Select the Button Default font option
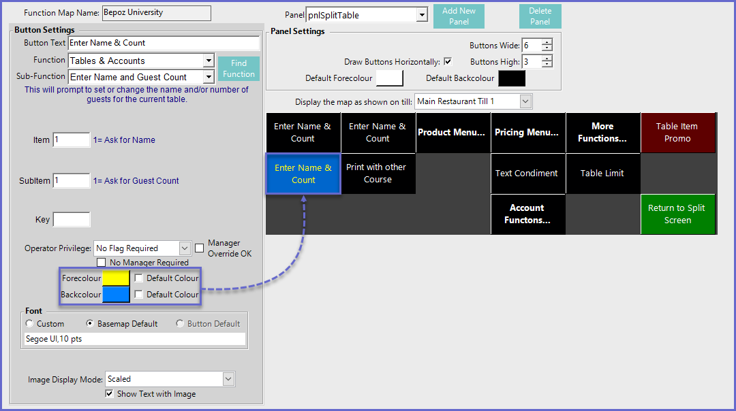This screenshot has width=736, height=411. [x=180, y=323]
